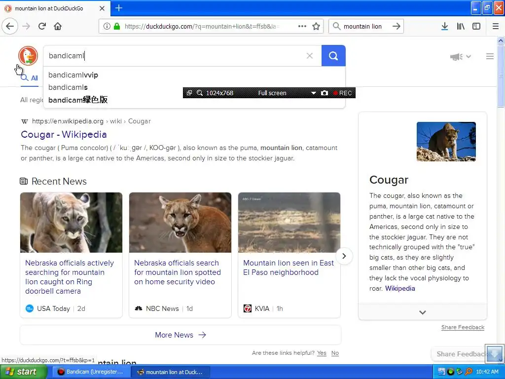Click the green secure padlock icon
Screen dimensions: 505x379
[x=117, y=26]
